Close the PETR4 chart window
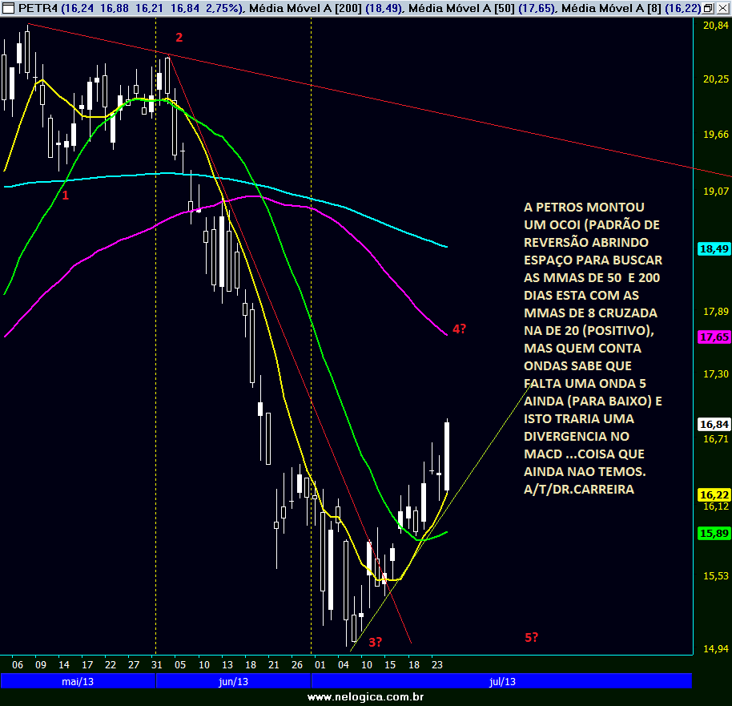This screenshot has width=732, height=706. pos(722,8)
